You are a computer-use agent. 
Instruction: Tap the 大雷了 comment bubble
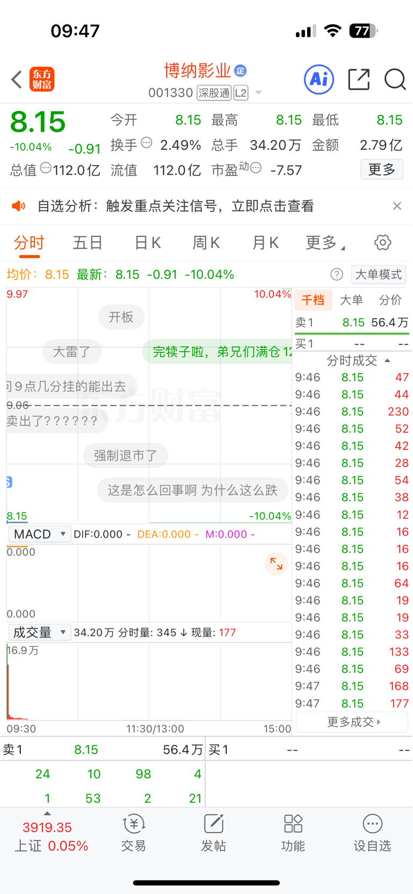click(71, 352)
